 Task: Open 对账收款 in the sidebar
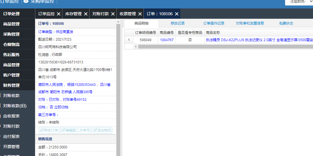point(11,96)
